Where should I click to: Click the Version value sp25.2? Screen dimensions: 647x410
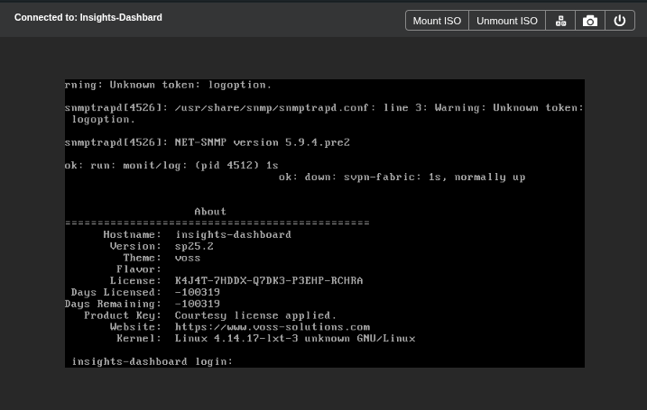pyautogui.click(x=194, y=246)
